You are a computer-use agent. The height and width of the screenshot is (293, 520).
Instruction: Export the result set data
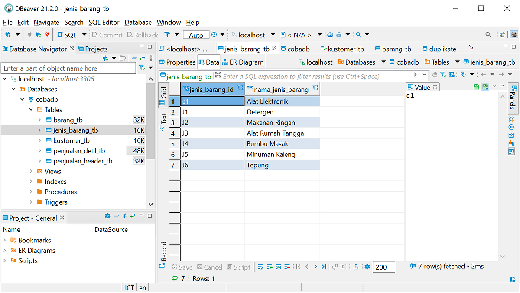point(356,267)
